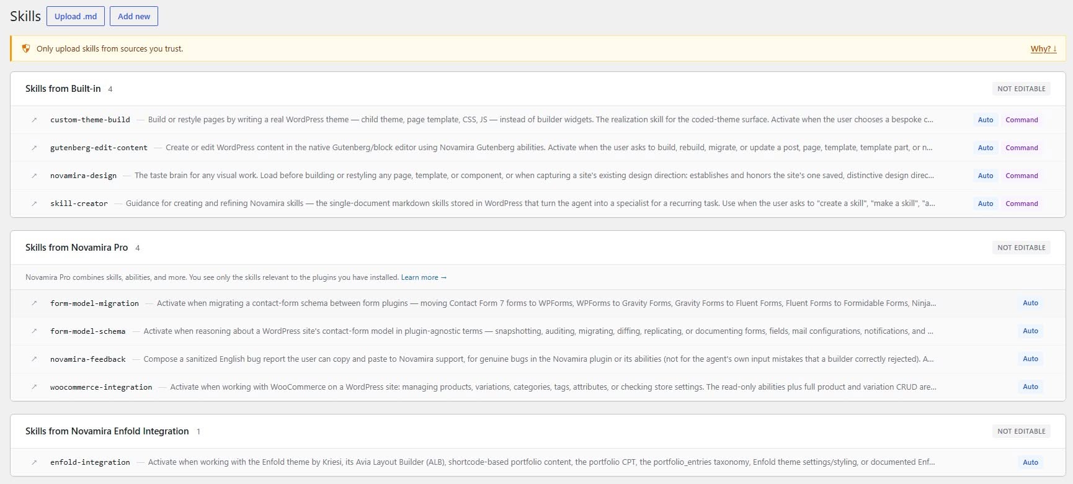
Task: Click the shield warning icon in the notice
Action: coord(26,48)
